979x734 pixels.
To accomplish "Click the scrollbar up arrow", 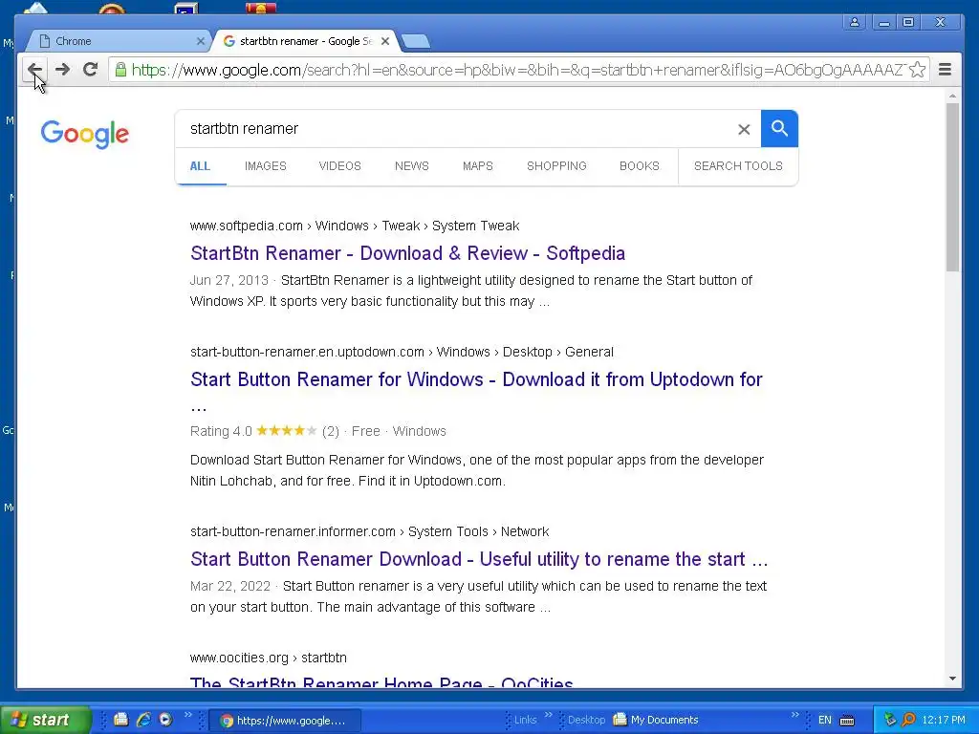I will (x=952, y=97).
